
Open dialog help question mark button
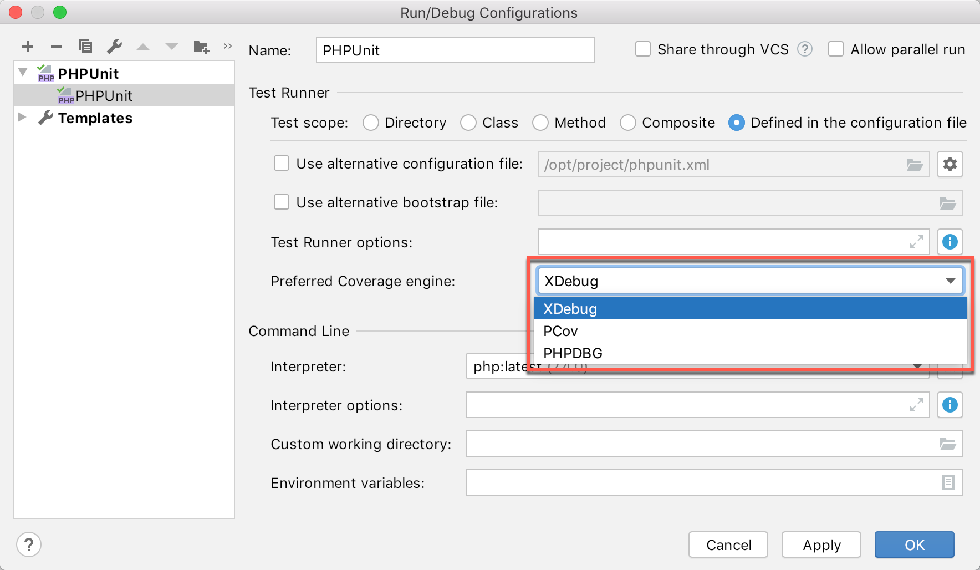pos(29,544)
